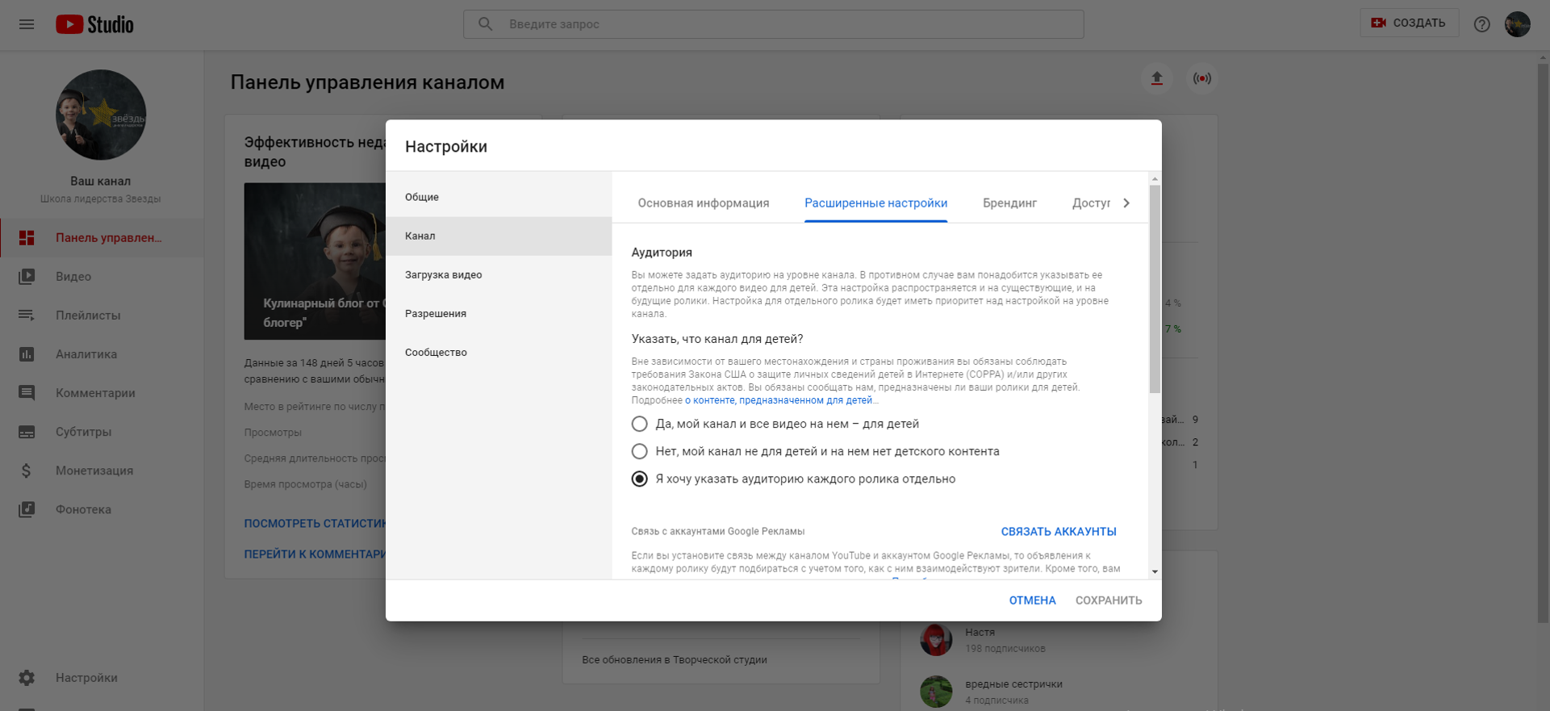Select 'Нет, мой канал не для детей' option
This screenshot has width=1550, height=711.
pyautogui.click(x=639, y=451)
